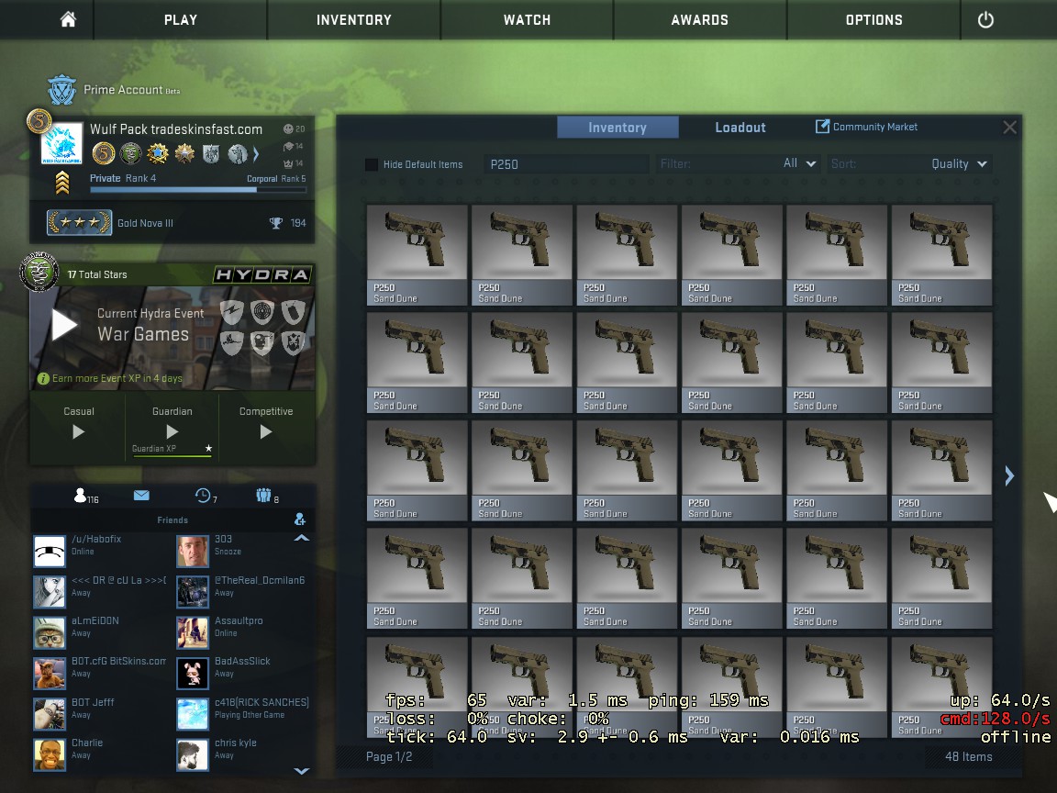1057x793 pixels.
Task: Select friend BadAssSlick
Action: click(x=242, y=674)
